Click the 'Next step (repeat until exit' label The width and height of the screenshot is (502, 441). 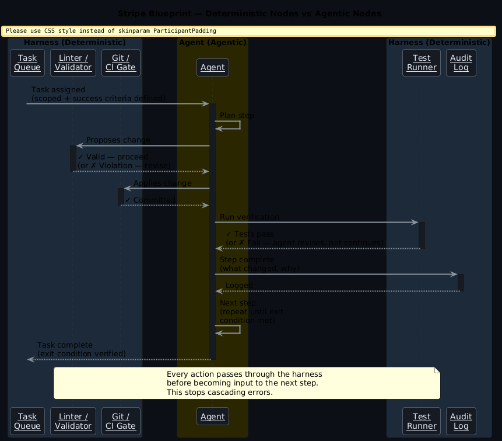(x=251, y=312)
